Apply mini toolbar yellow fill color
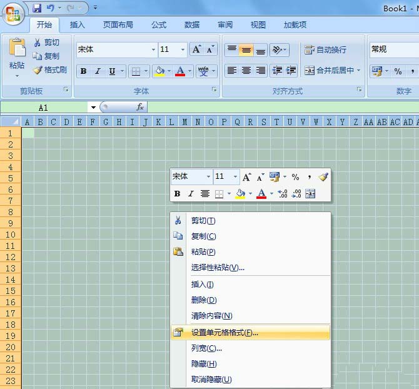The image size is (419, 389). click(240, 193)
